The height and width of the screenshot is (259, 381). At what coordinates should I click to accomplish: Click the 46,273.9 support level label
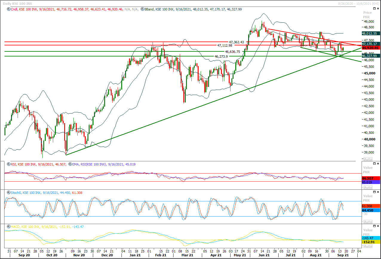coord(221,56)
